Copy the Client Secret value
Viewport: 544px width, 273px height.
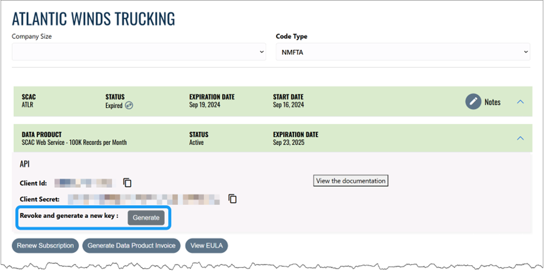(233, 199)
